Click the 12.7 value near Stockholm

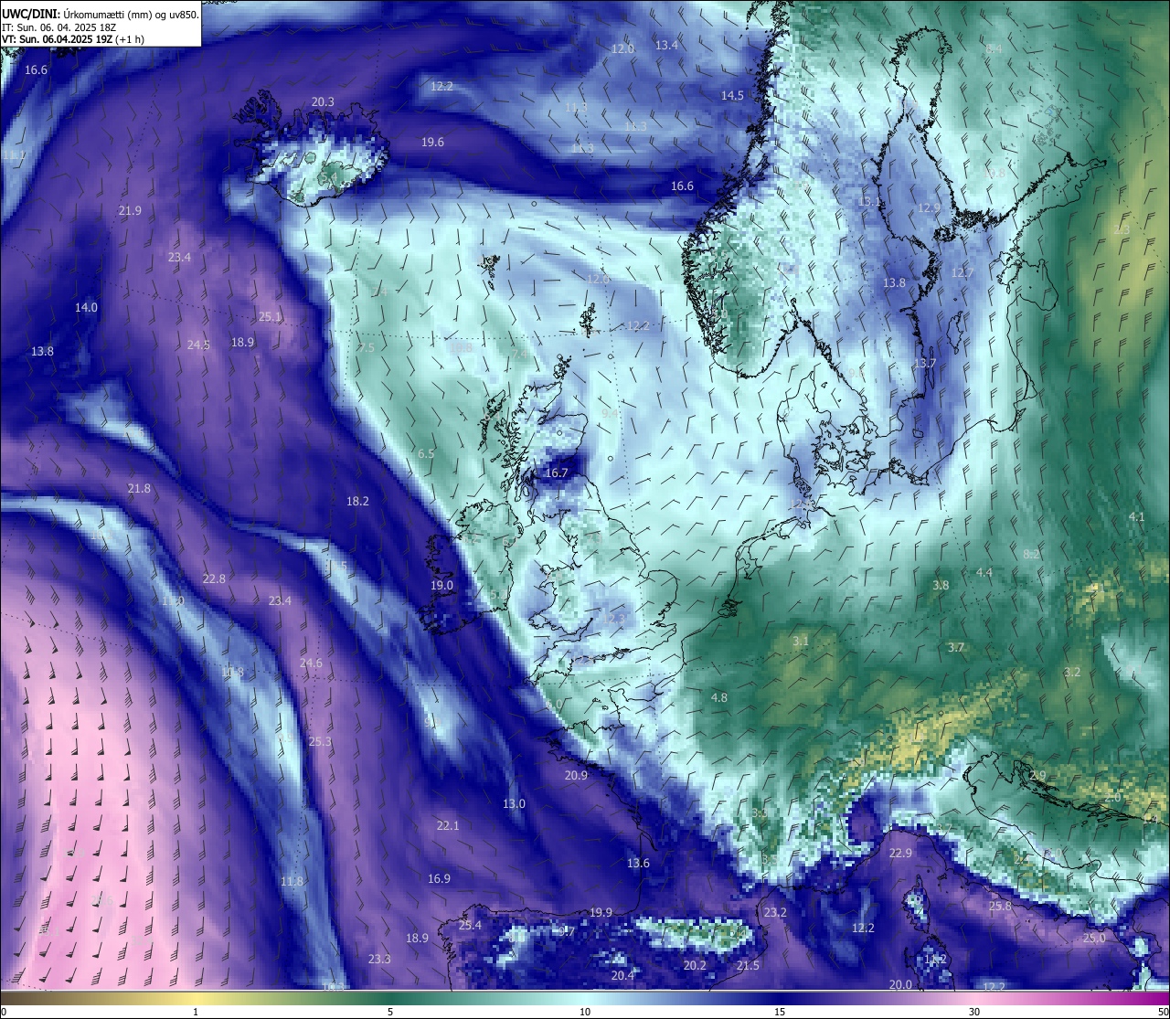962,273
